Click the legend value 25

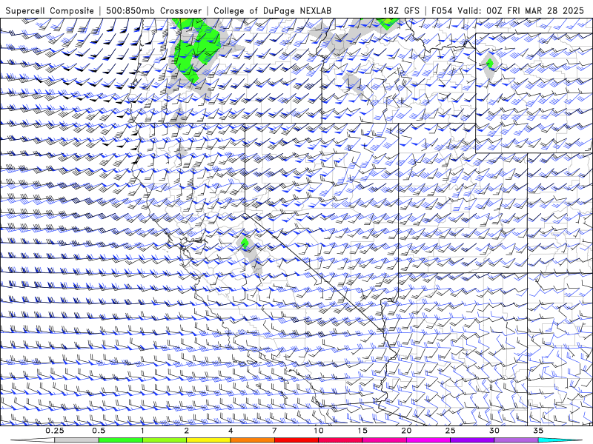(x=451, y=431)
